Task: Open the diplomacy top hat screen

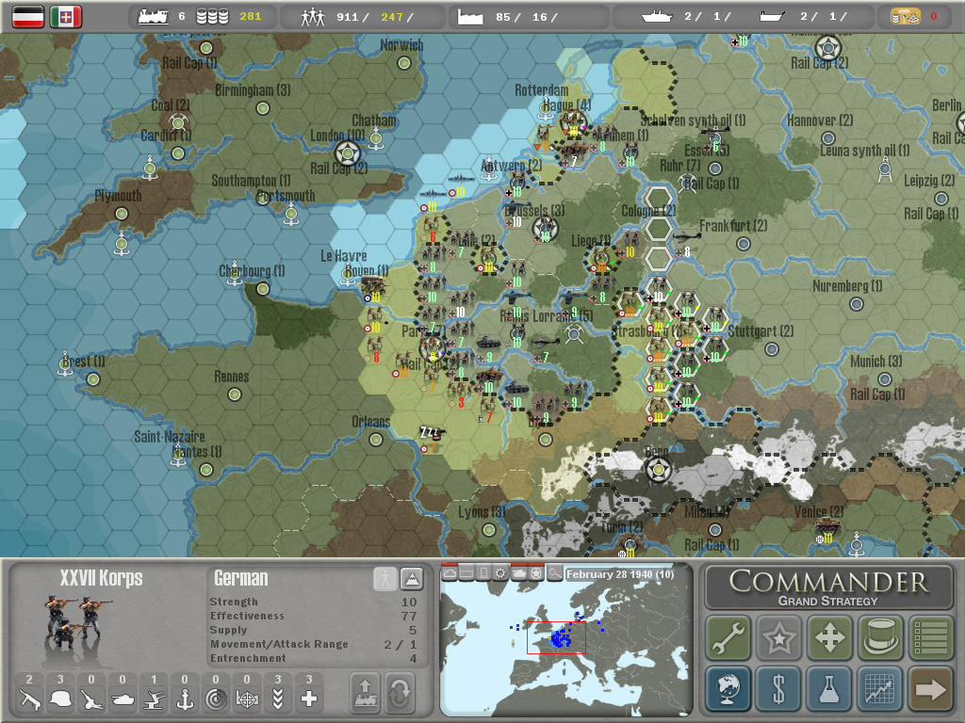Action: (x=880, y=637)
